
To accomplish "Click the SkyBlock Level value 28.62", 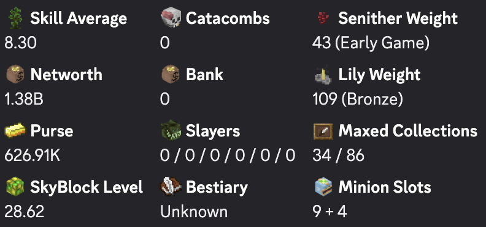I will 24,212.
